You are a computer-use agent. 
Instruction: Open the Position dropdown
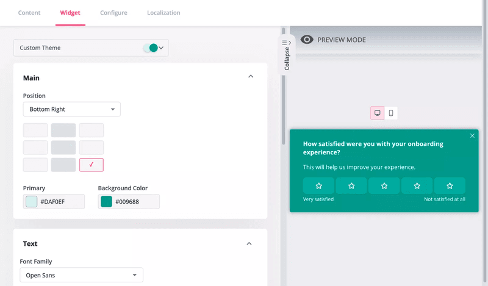tap(71, 109)
